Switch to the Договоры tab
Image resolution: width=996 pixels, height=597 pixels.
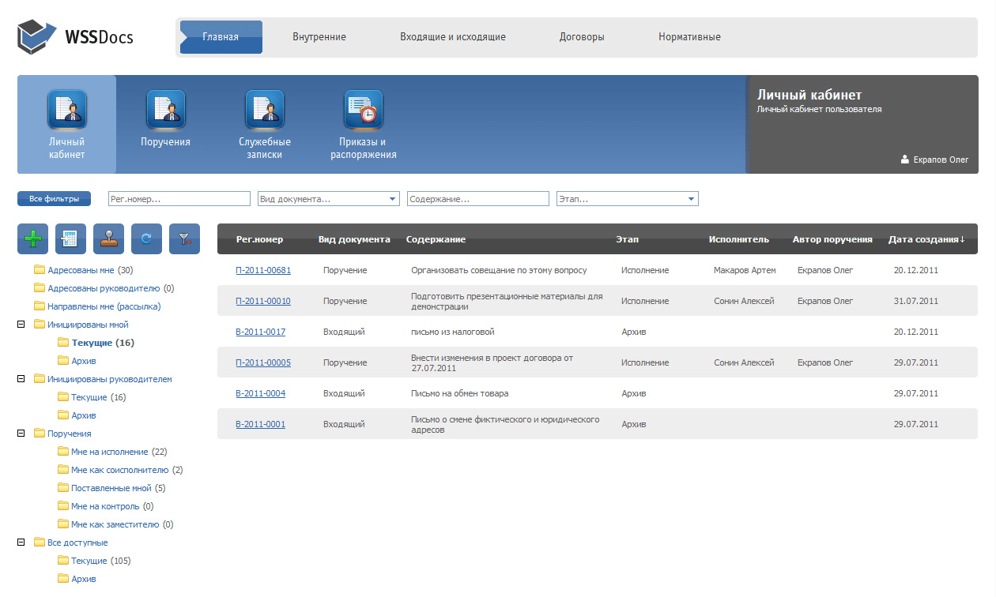[x=582, y=37]
